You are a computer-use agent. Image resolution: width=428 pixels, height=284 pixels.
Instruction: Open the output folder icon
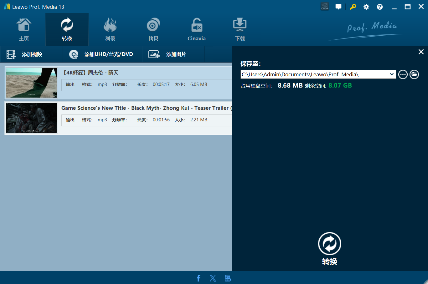pos(414,74)
